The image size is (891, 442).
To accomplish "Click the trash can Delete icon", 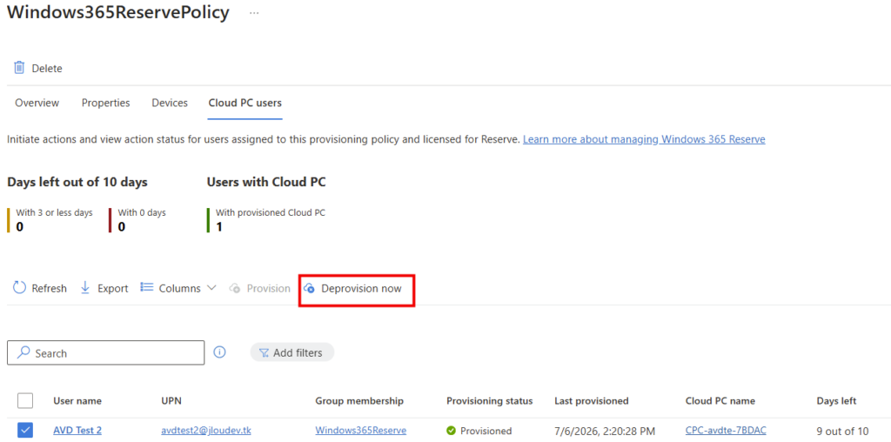I will coord(19,68).
